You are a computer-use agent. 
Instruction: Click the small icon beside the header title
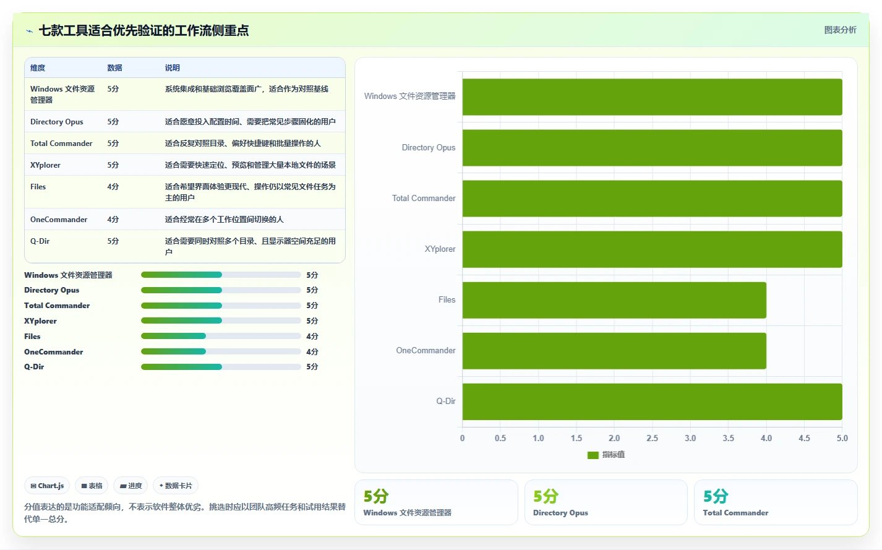click(x=29, y=31)
